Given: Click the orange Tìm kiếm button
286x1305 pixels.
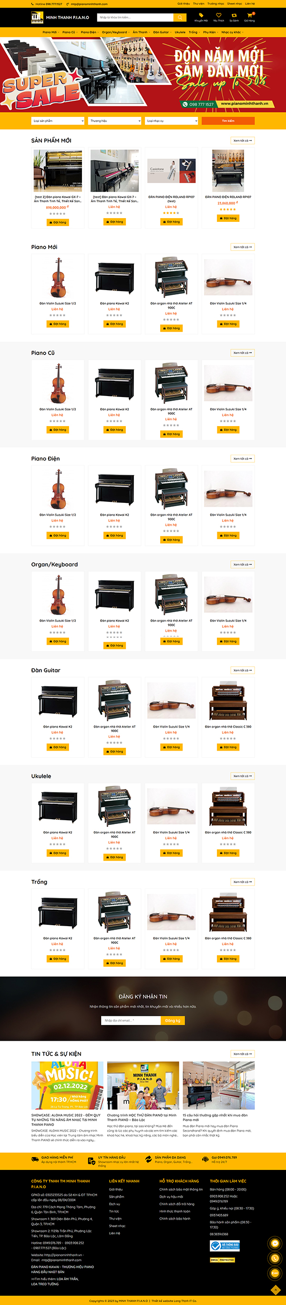Looking at the screenshot, I should (228, 121).
